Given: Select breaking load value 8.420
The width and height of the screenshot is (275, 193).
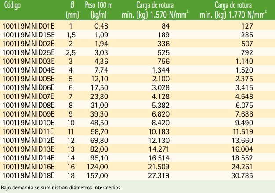Looking at the screenshot, I should point(161,123).
